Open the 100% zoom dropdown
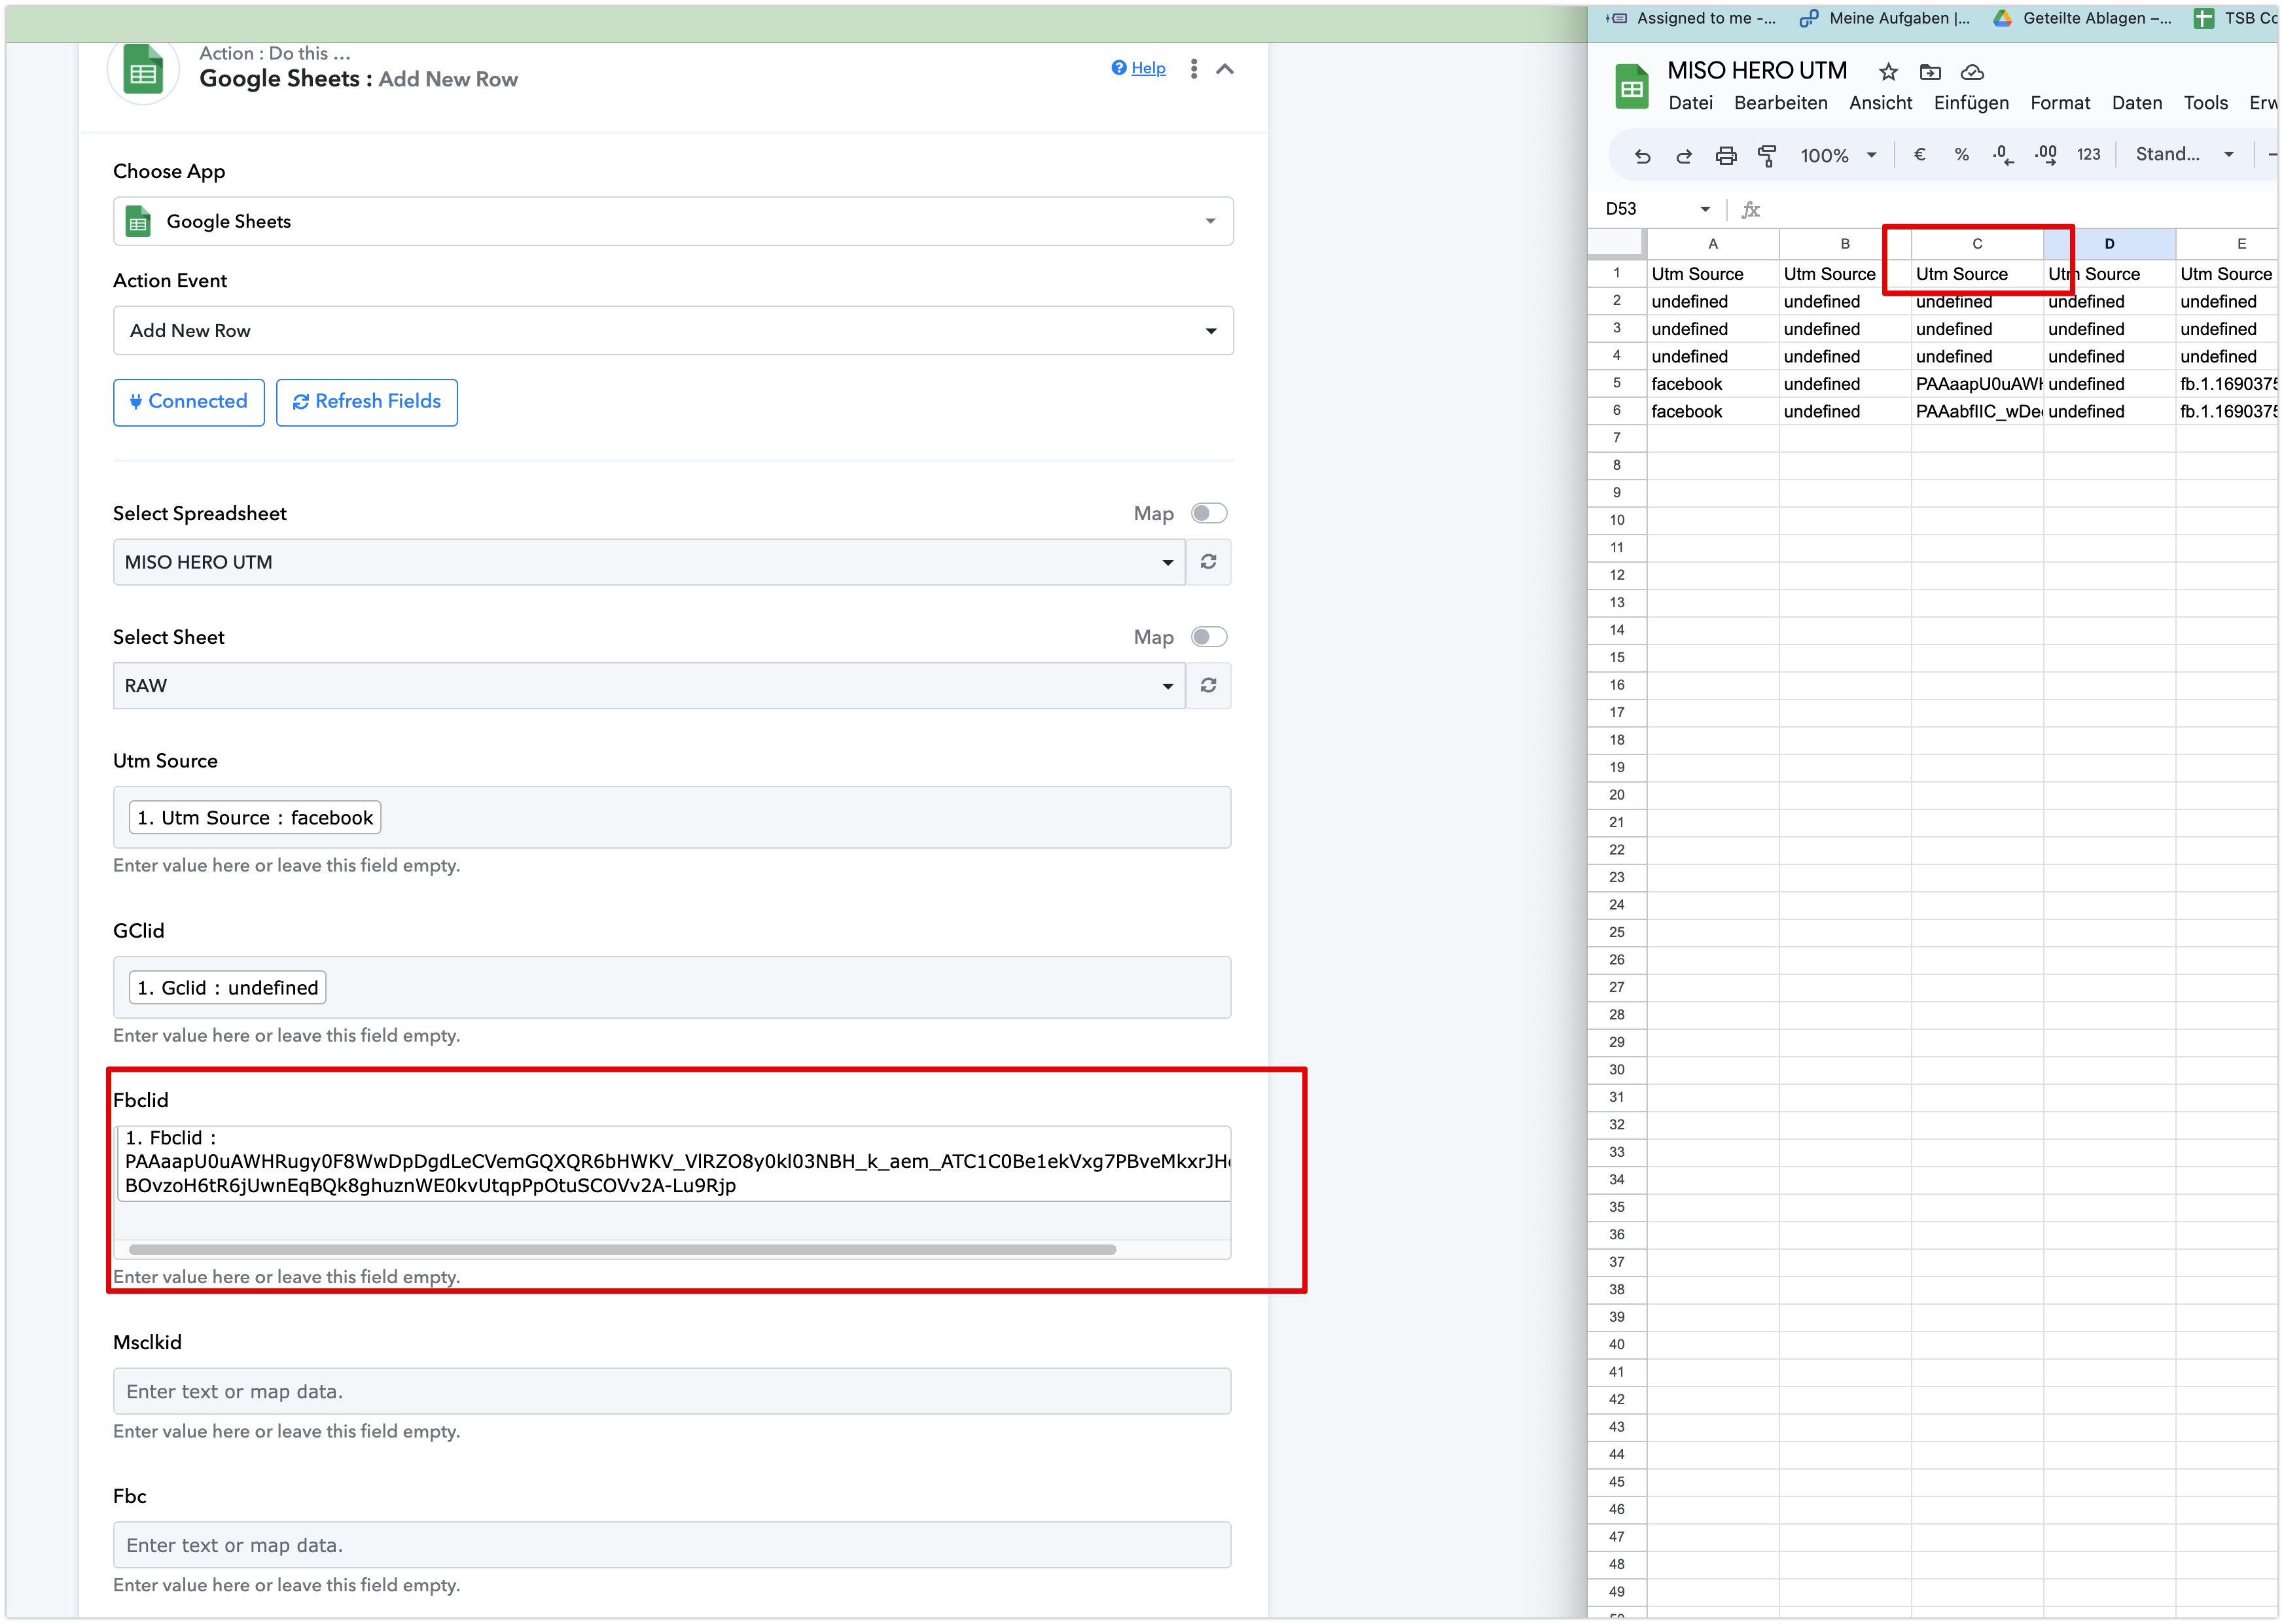Viewport: 2284px width, 1624px height. pyautogui.click(x=1838, y=155)
